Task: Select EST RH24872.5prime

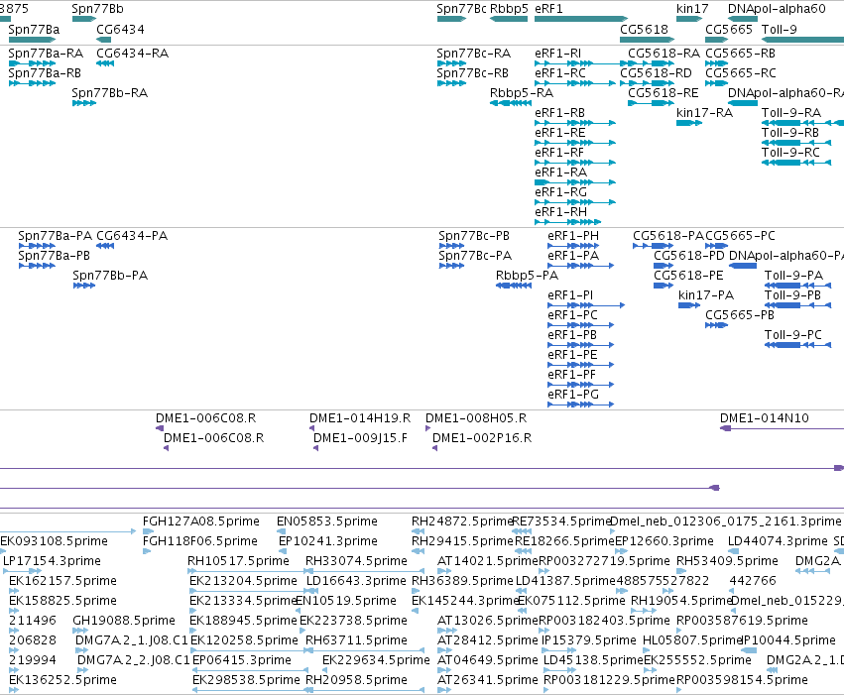Action: pos(462,521)
